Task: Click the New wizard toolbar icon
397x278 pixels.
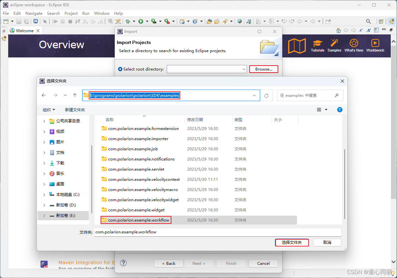Action: click(6, 21)
